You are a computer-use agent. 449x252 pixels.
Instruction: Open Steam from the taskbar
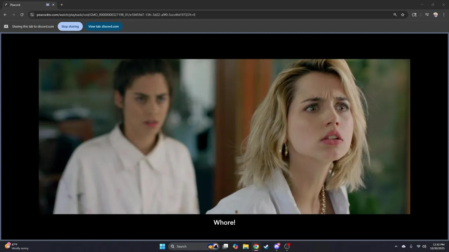point(266,246)
